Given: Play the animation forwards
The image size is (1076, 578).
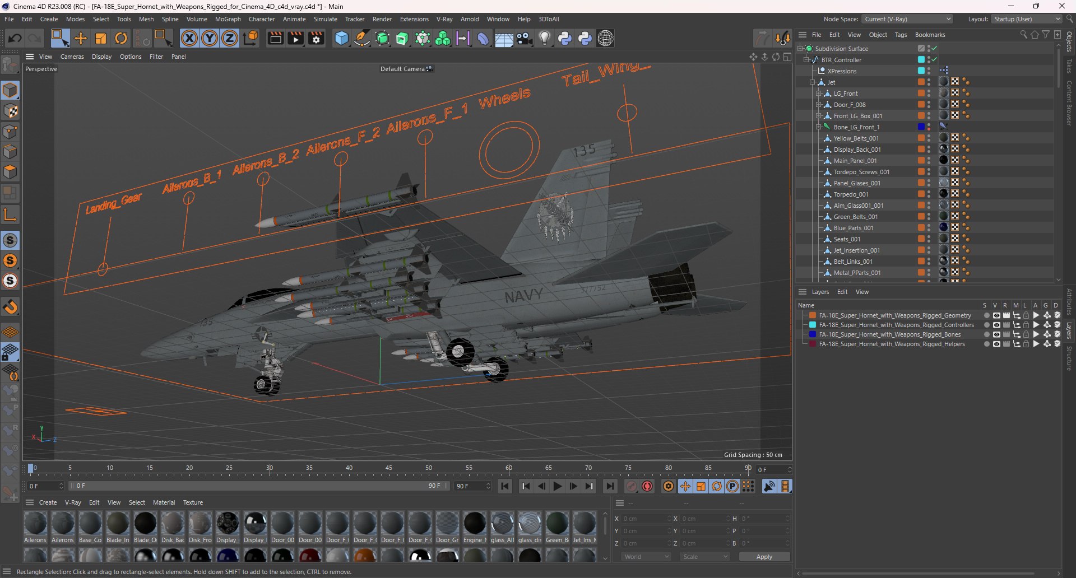Looking at the screenshot, I should pos(558,486).
